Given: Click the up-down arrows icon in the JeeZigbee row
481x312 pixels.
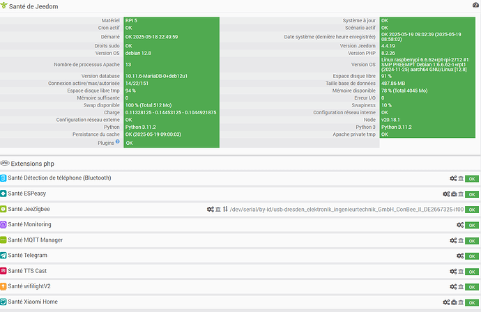Looking at the screenshot, I should (225, 209).
